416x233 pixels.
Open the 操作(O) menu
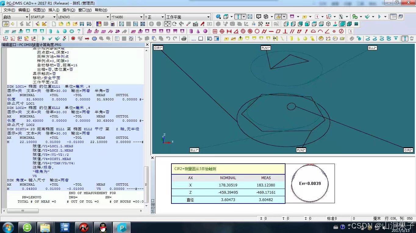(69, 10)
